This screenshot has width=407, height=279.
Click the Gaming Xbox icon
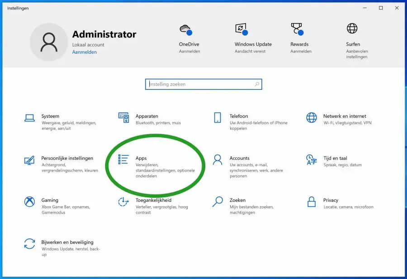point(29,201)
